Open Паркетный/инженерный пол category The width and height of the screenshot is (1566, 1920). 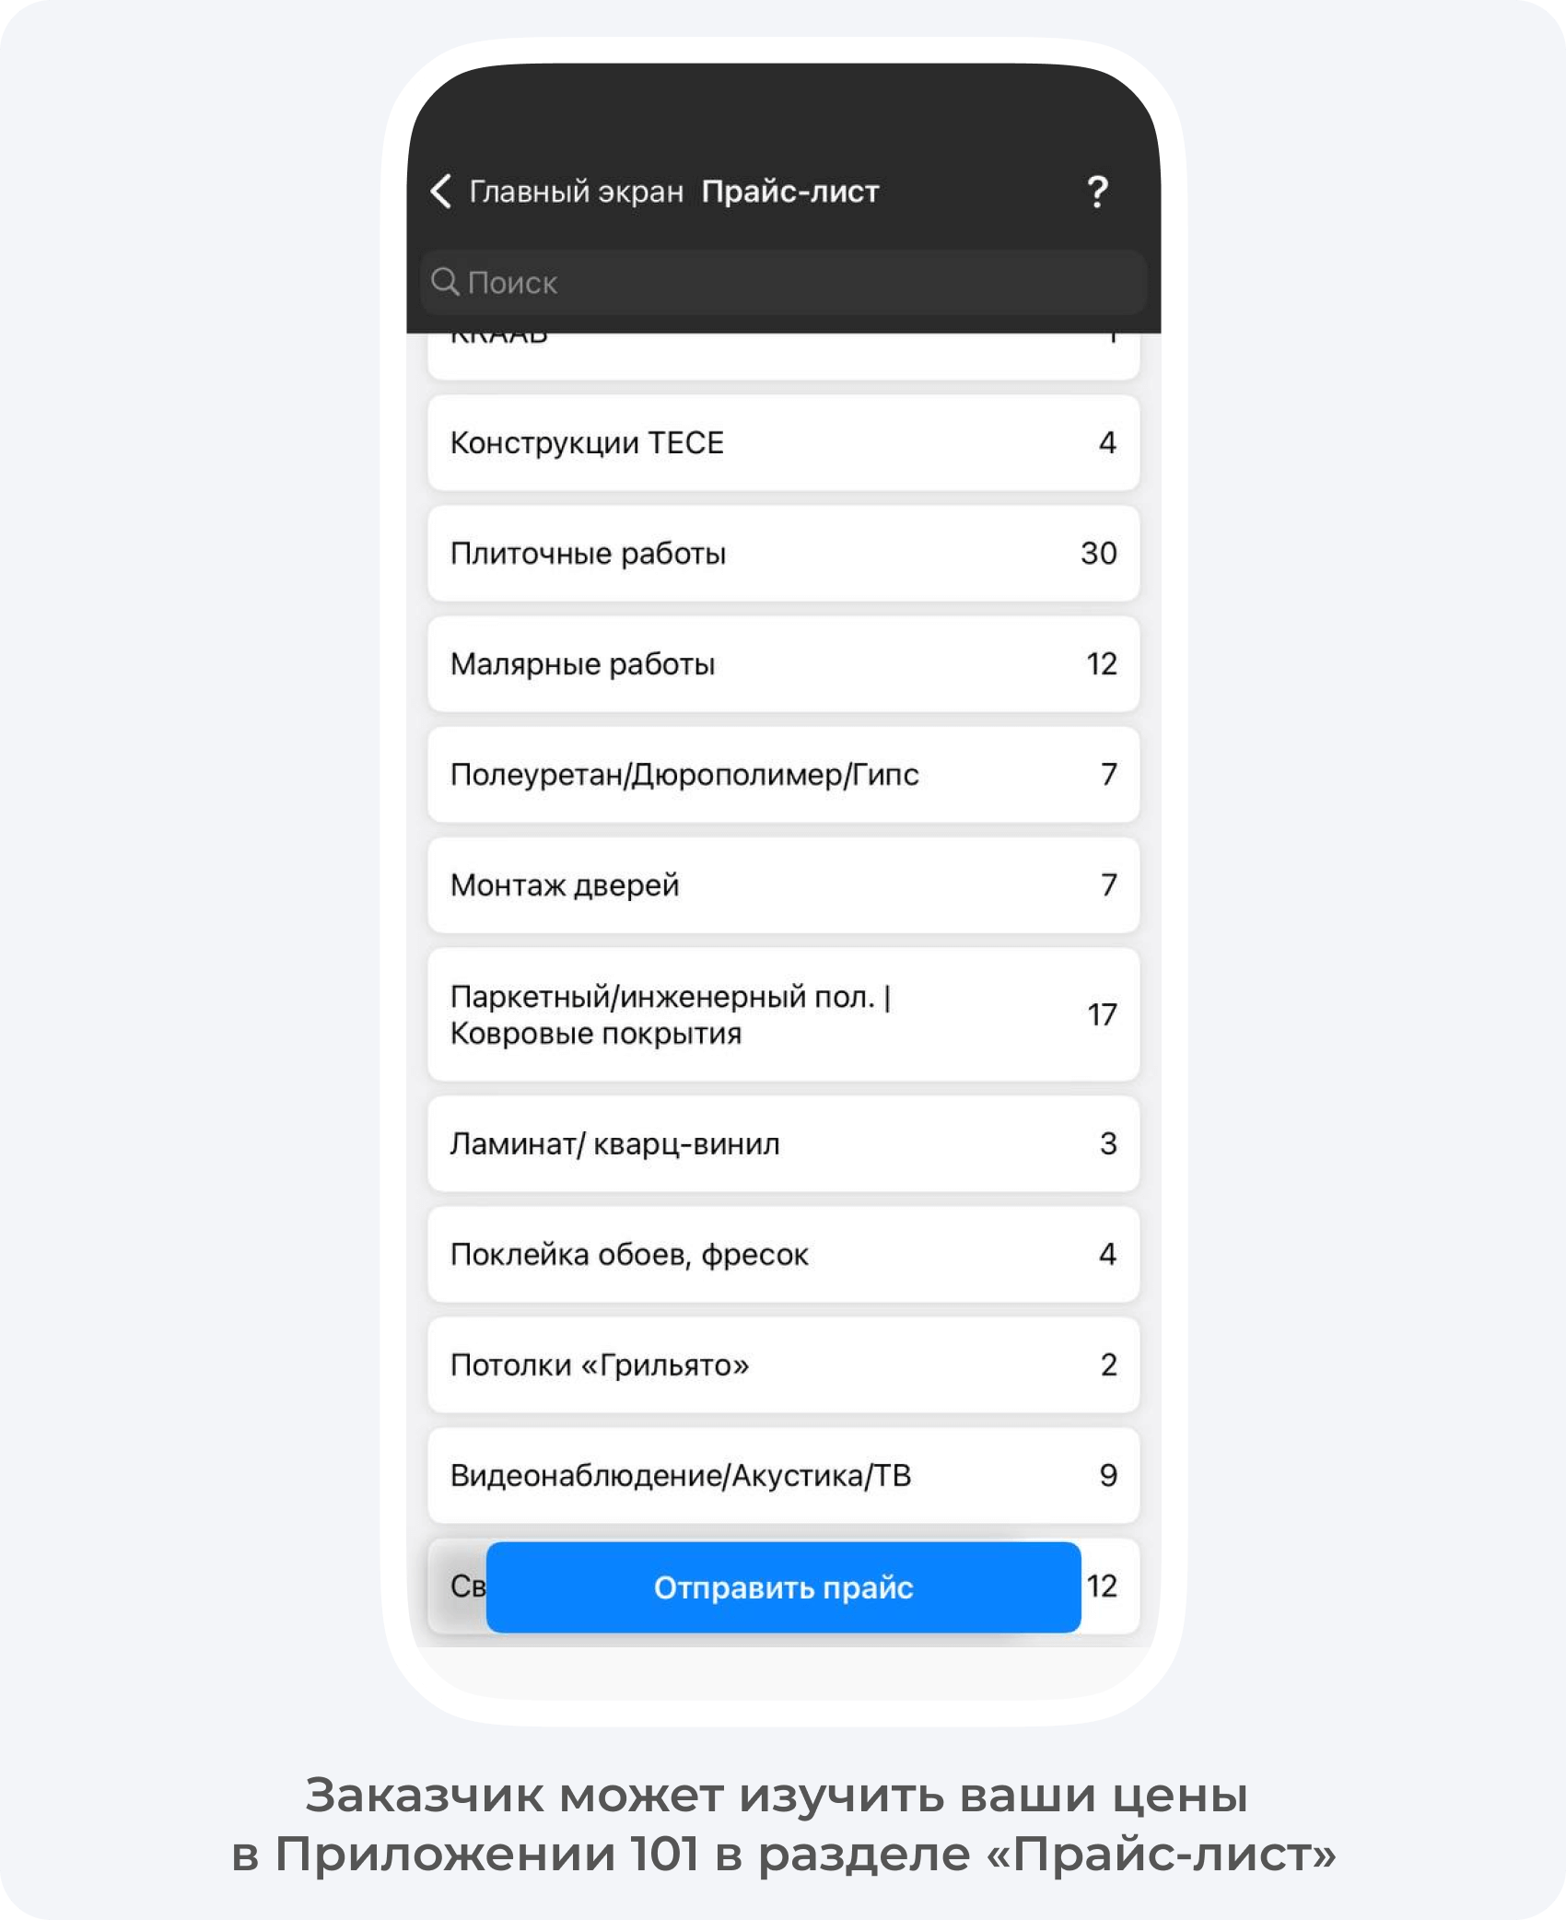784,1014
